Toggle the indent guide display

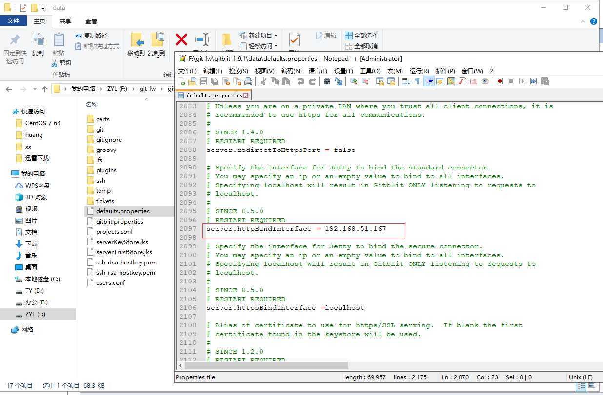point(429,81)
